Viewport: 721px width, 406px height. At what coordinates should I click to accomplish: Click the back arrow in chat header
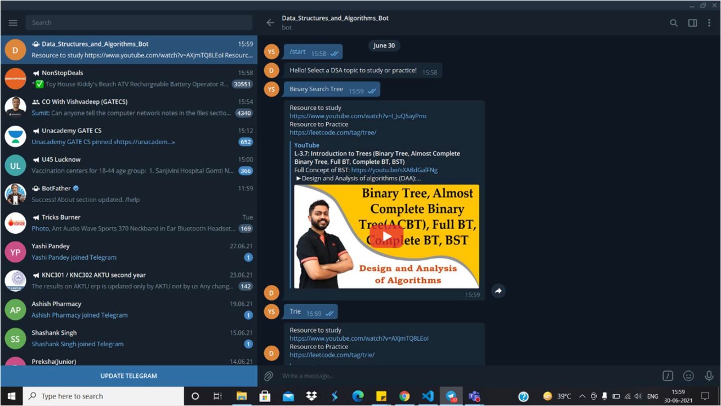click(x=270, y=23)
